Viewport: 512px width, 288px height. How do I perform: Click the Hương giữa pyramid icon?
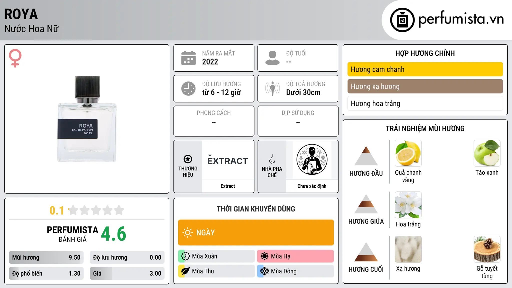click(366, 204)
